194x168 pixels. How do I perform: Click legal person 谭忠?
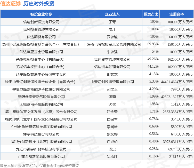(112, 149)
